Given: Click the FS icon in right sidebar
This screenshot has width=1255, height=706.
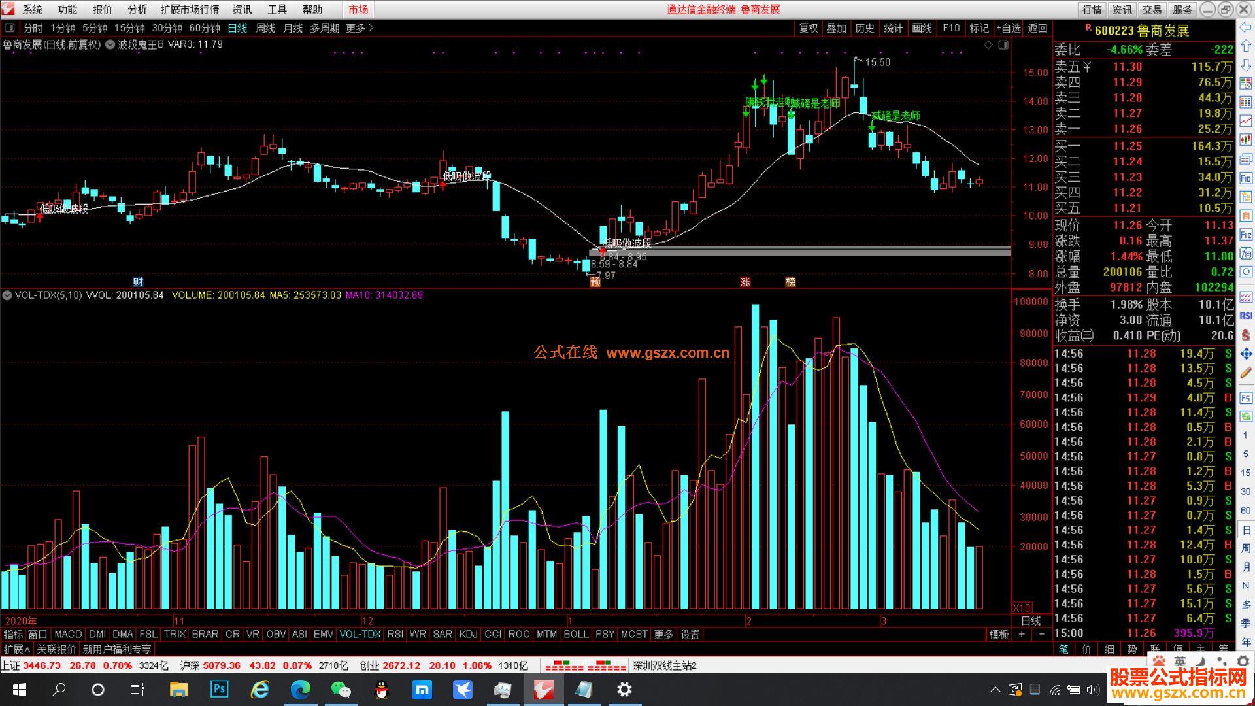Looking at the screenshot, I should [1246, 397].
